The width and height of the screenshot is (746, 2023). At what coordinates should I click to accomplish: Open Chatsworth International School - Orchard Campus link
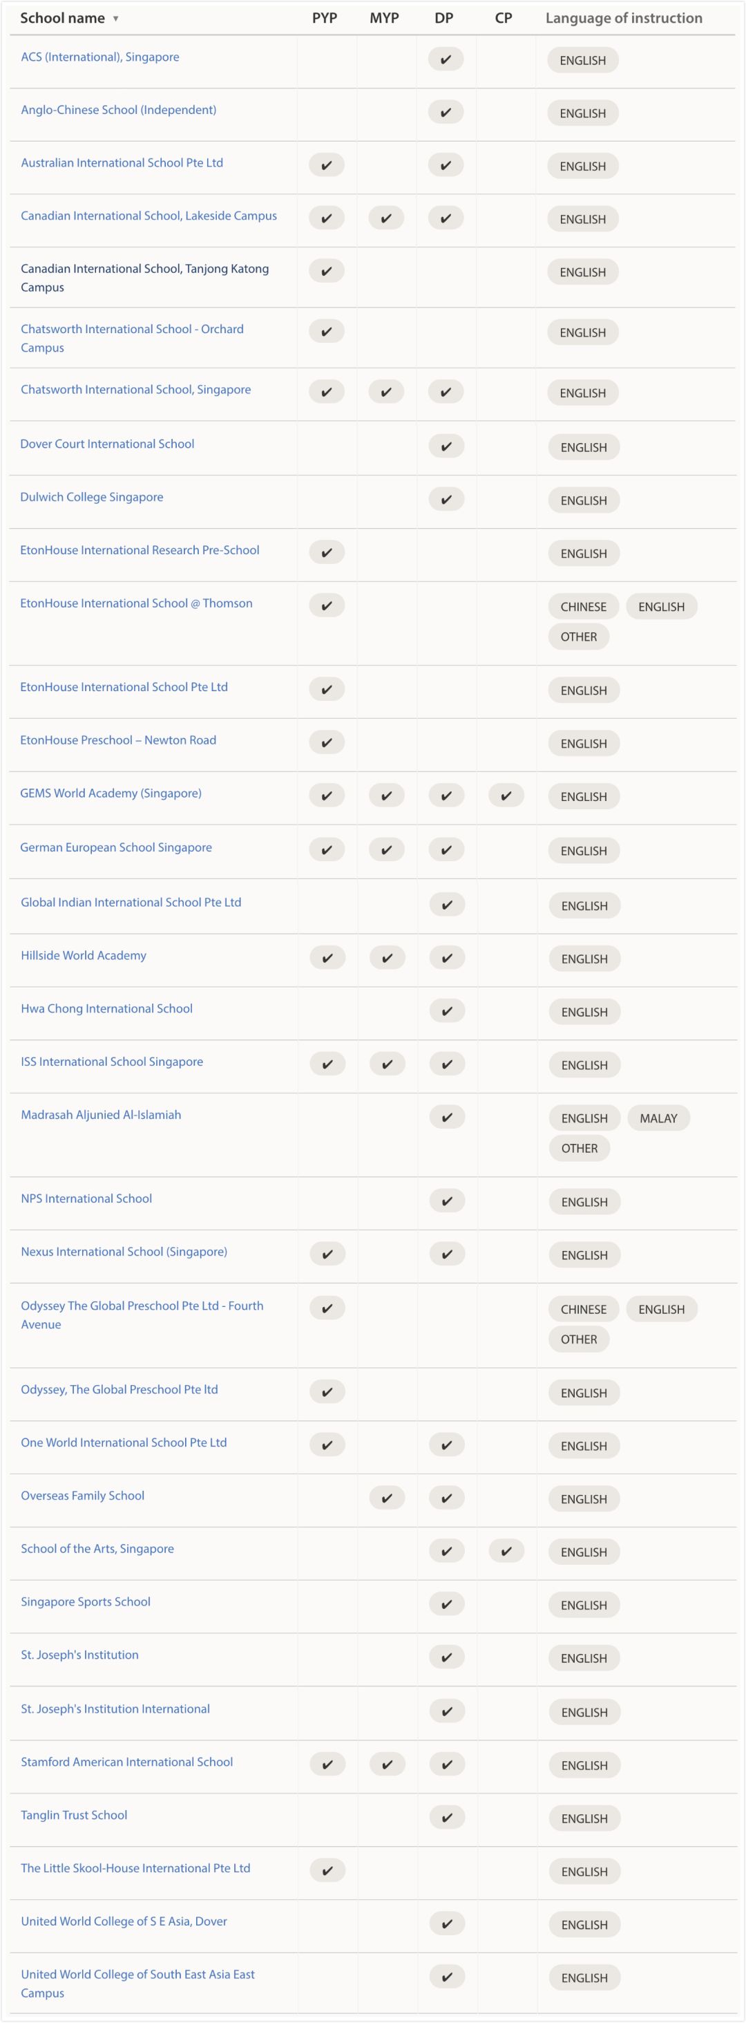click(x=132, y=339)
